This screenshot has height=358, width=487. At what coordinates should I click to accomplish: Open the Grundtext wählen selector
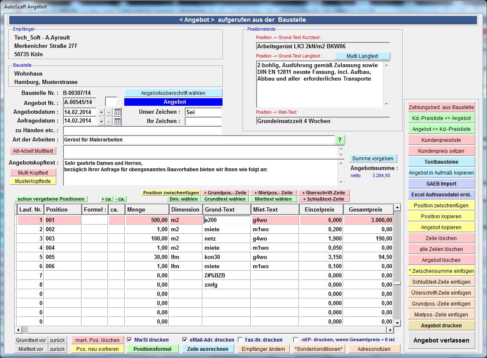(225, 199)
